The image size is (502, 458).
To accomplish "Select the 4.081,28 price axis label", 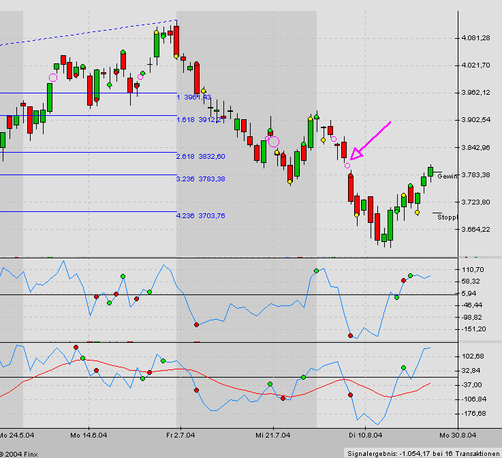I will tap(476, 38).
